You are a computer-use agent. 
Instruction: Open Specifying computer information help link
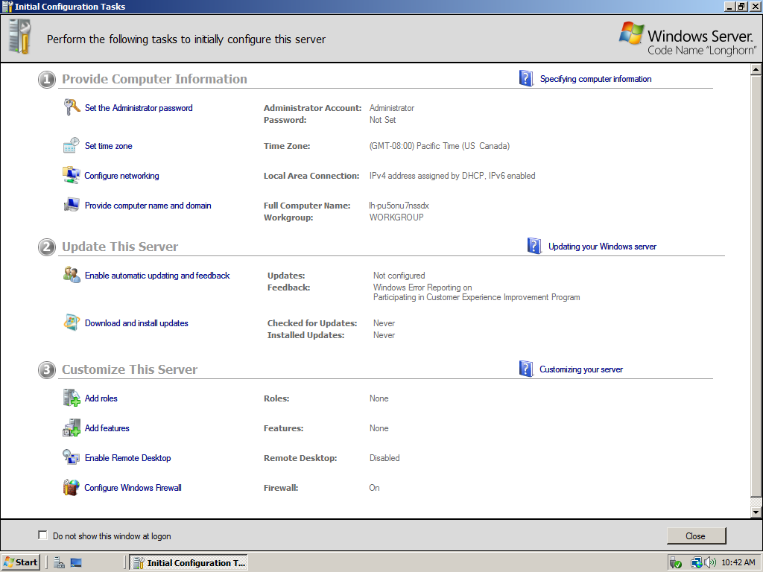595,79
